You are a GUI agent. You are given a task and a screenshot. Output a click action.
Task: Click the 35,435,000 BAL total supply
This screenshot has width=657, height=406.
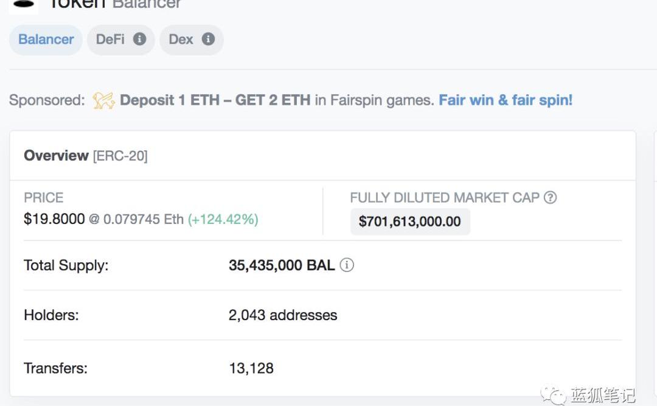tap(281, 265)
